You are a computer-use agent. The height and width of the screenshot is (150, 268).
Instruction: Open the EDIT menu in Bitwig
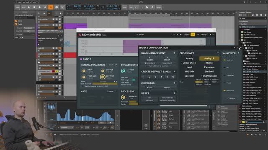131,7
